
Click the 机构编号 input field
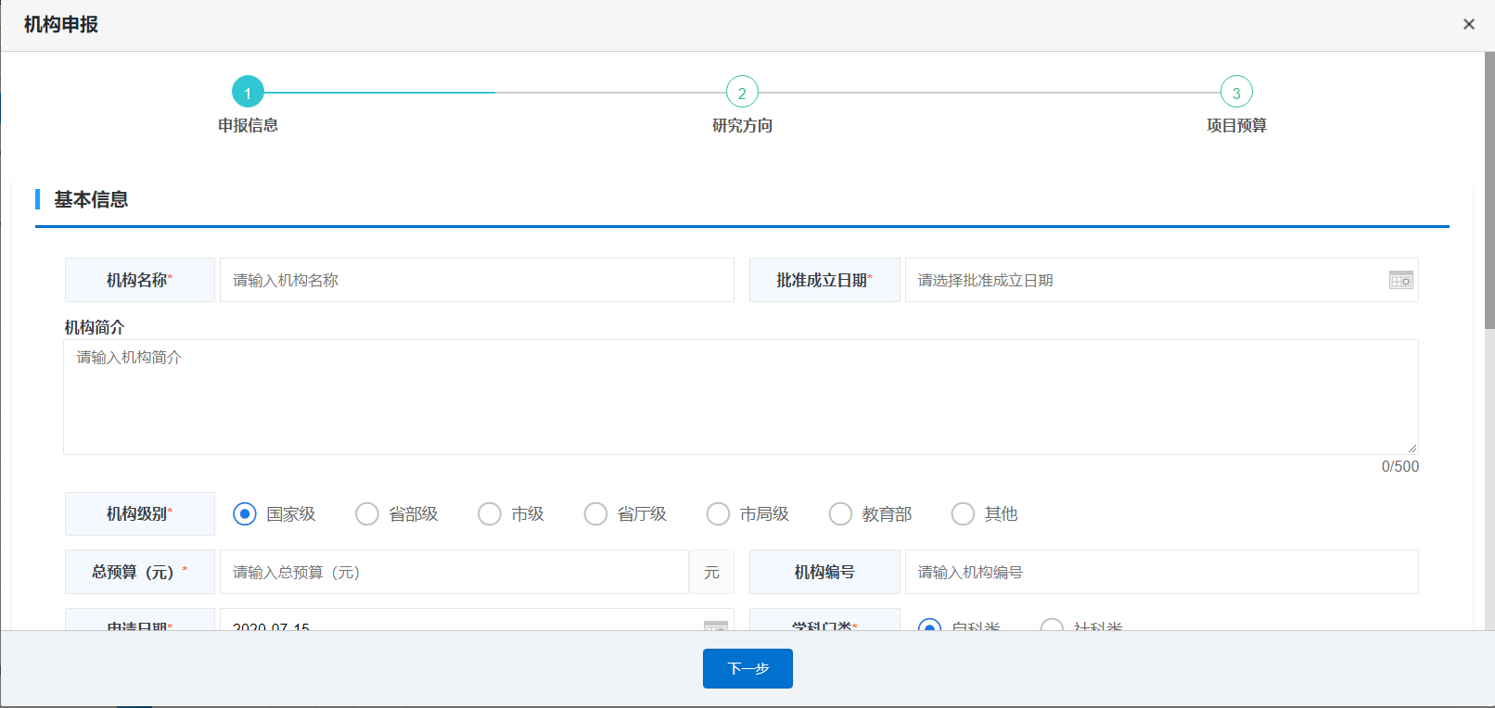(1161, 572)
